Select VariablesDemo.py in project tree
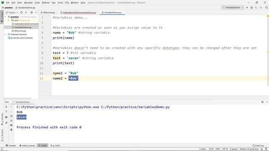This screenshot has height=151, width=269. [21, 27]
